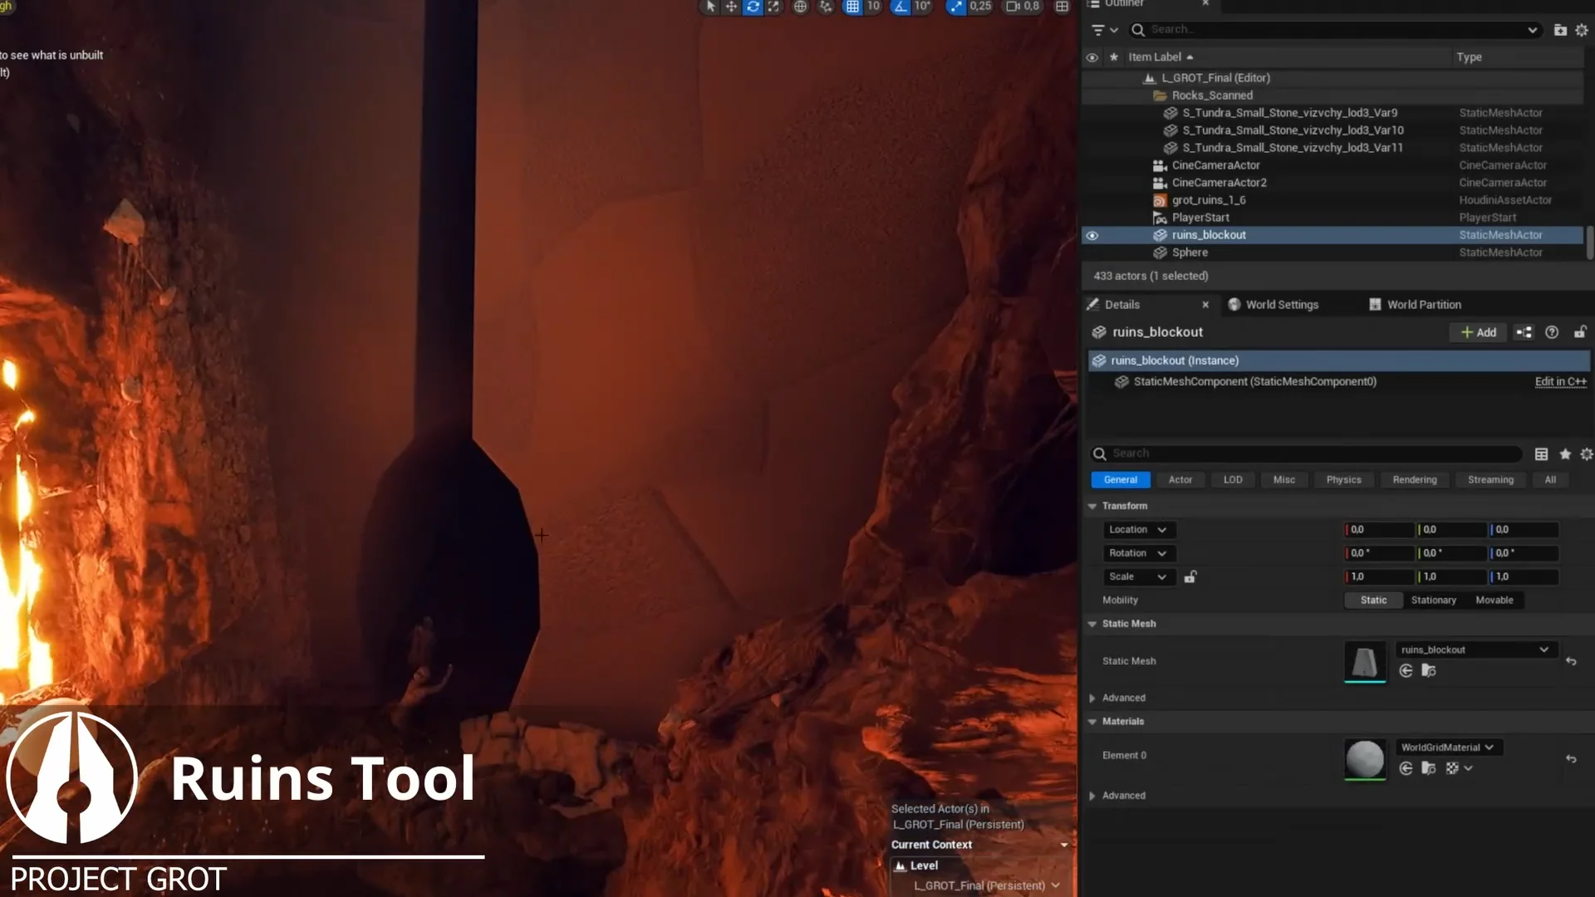This screenshot has width=1595, height=897.
Task: Activate the Move transform tool
Action: (x=731, y=7)
